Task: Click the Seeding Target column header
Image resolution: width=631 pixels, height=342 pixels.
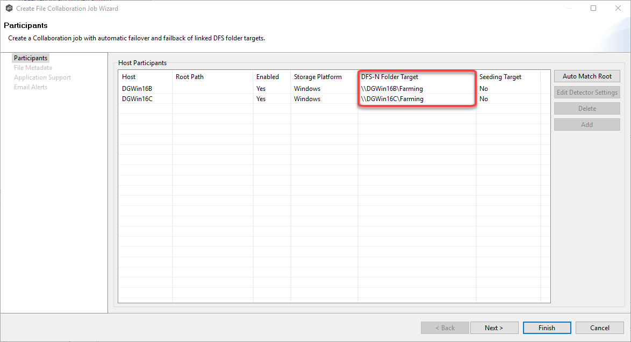Action: (x=500, y=77)
